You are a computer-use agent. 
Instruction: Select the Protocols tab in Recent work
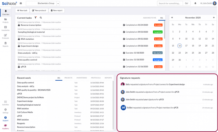96,78
